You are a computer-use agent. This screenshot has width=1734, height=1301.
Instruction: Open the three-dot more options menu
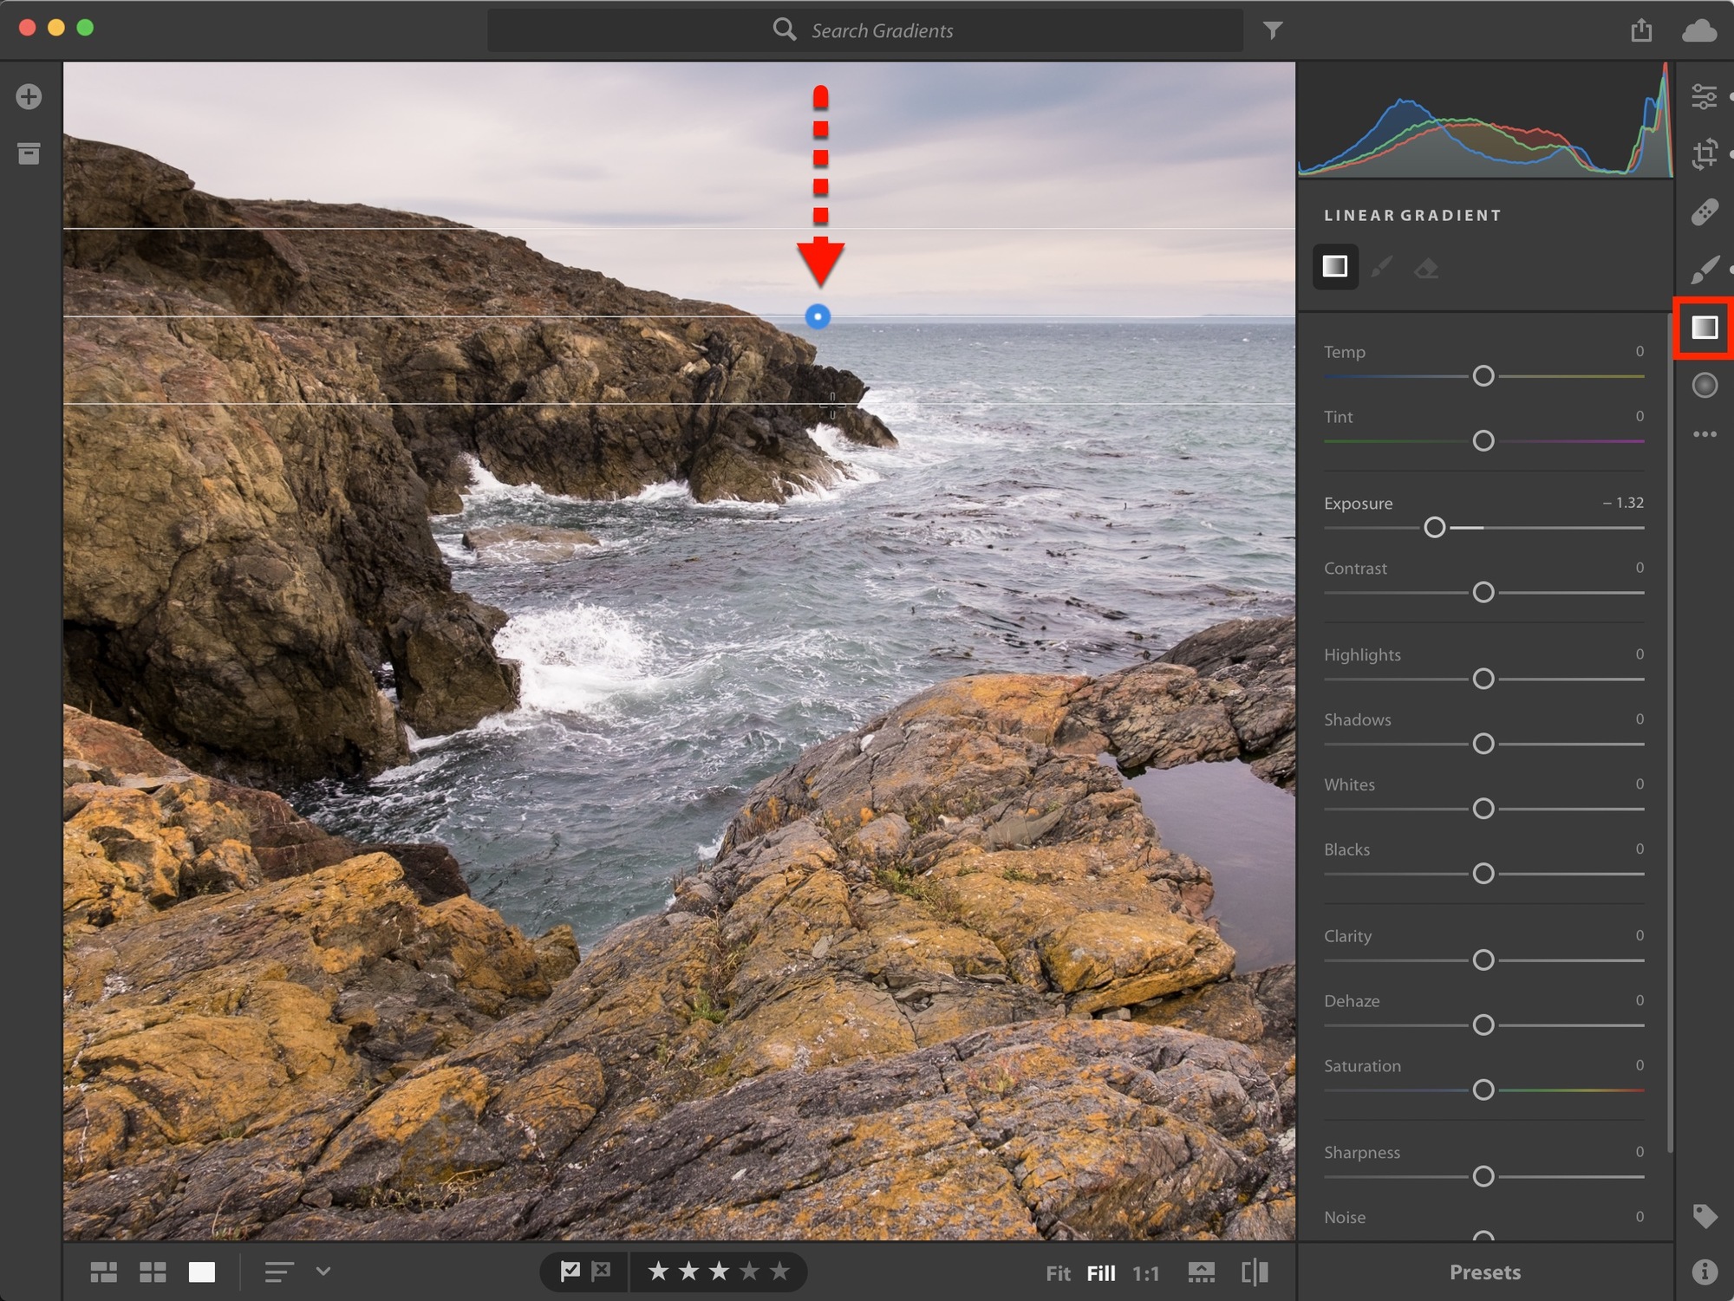[x=1705, y=434]
